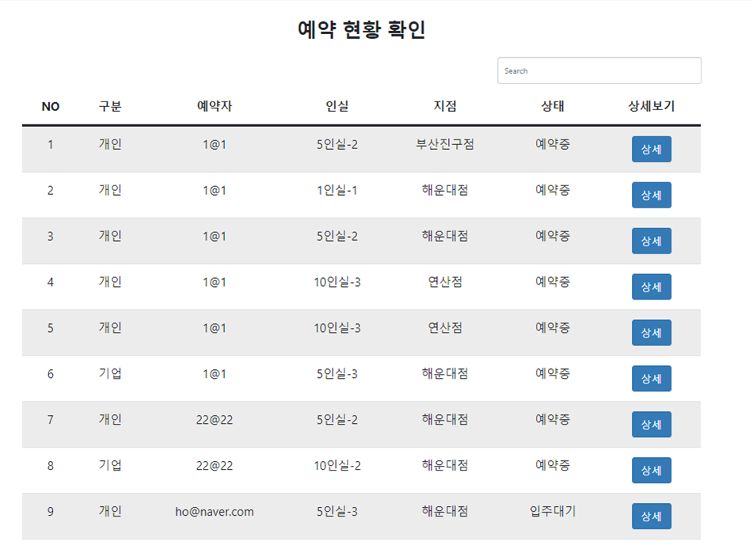Click 입주대기 status in row 9
The image size is (753, 553).
[552, 511]
